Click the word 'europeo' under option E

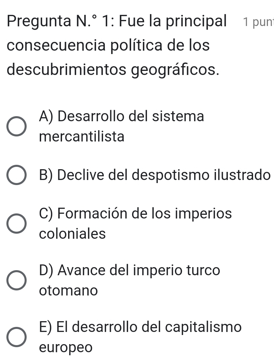pos(65,347)
